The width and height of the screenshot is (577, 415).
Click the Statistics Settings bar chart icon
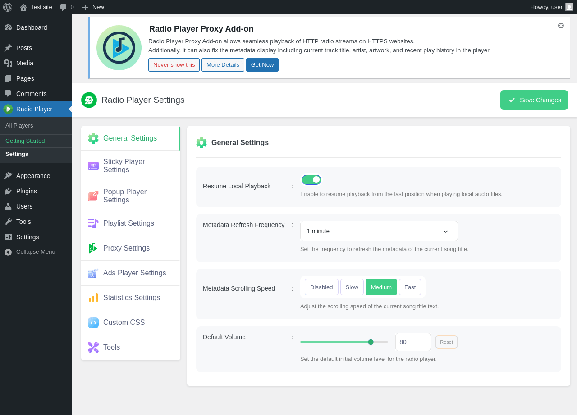93,298
